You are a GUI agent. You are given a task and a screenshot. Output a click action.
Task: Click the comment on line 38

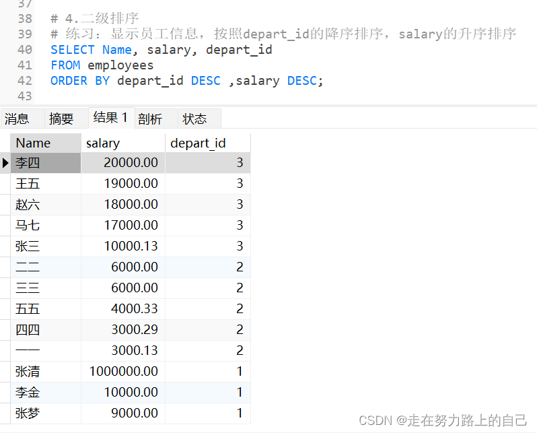[94, 19]
